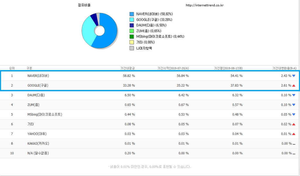Open the internettrend.co.kr URL
The image size is (300, 176).
204,5
